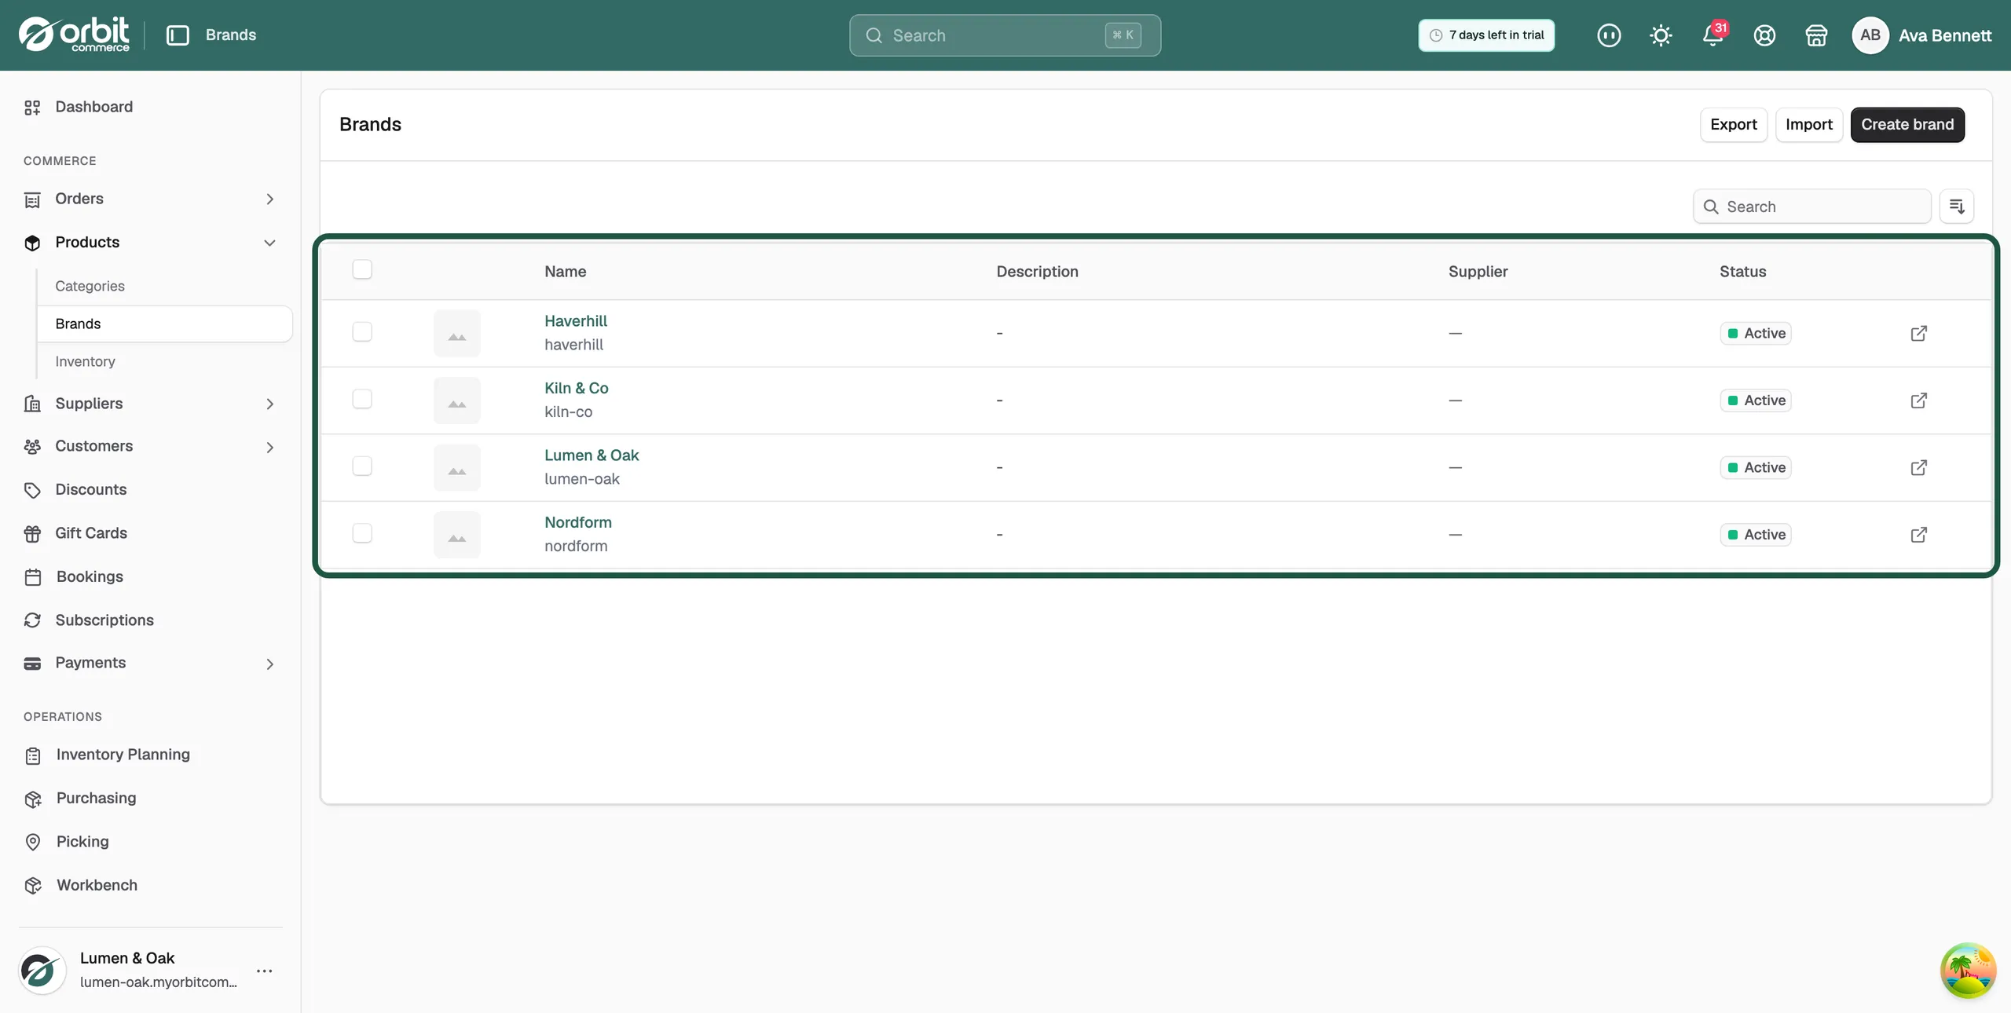The height and width of the screenshot is (1013, 2011).
Task: Click the Import button
Action: (1809, 125)
